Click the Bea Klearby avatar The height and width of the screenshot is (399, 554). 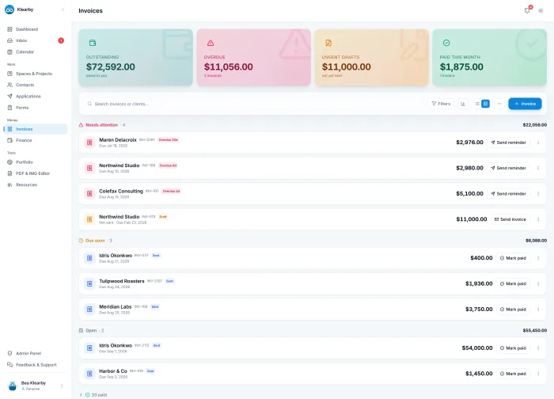[13, 386]
